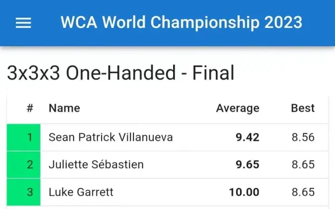Select the 9.42 average result
The height and width of the screenshot is (209, 335).
(x=247, y=137)
